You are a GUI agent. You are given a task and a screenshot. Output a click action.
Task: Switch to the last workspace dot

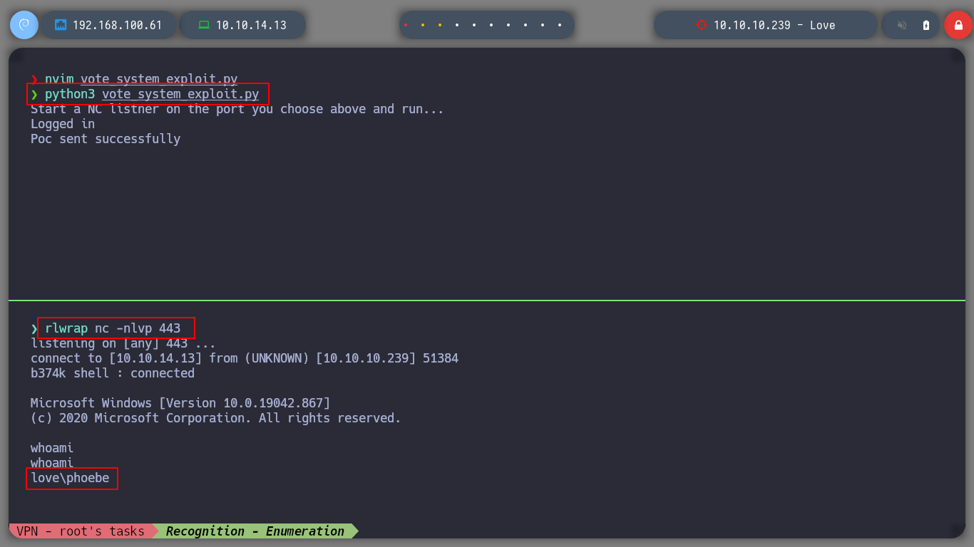coord(560,25)
